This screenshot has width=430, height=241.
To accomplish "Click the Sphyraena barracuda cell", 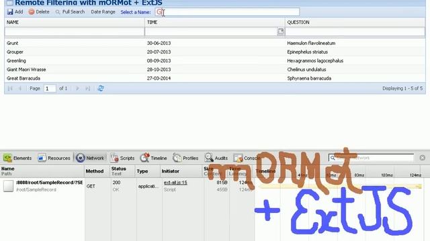I will click(309, 78).
